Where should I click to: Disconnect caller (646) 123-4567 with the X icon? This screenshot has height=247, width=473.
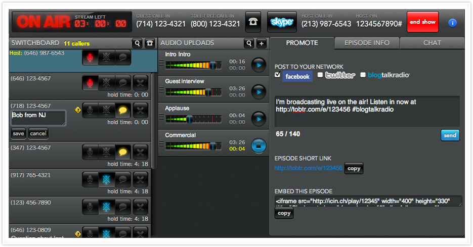click(140, 82)
